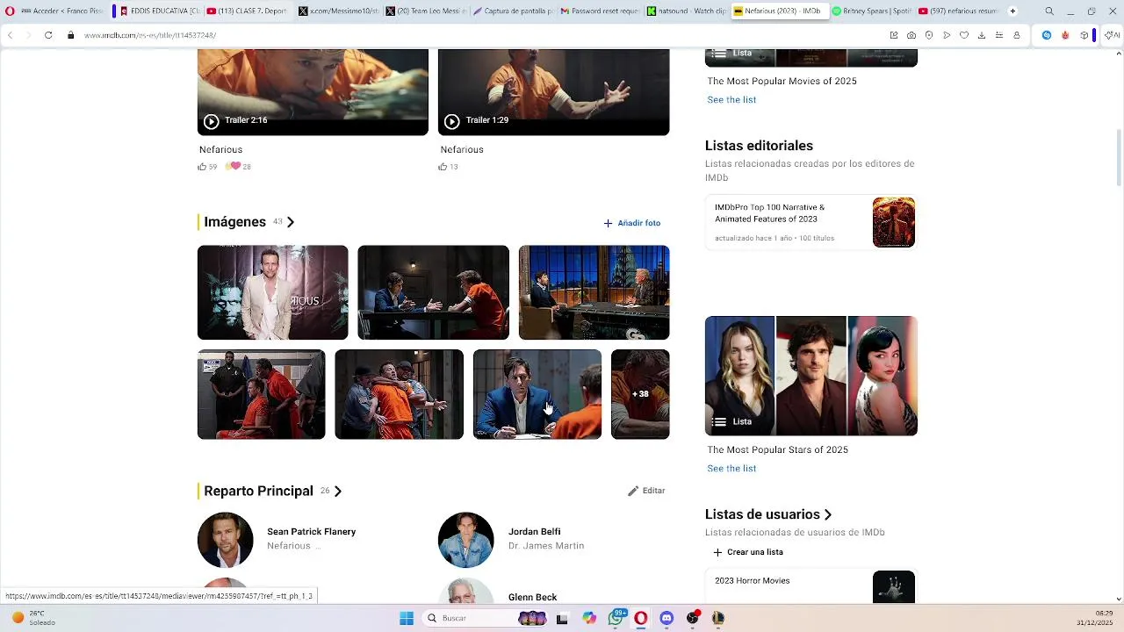Open the Windows Start menu
Image resolution: width=1124 pixels, height=632 pixels.
click(x=407, y=618)
